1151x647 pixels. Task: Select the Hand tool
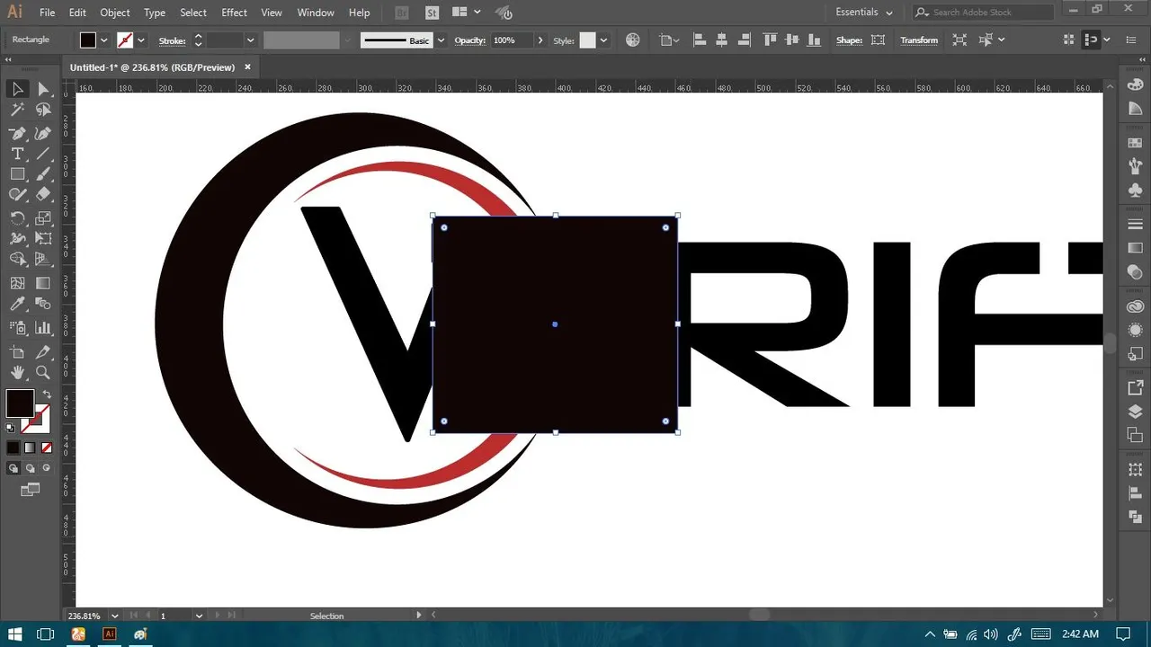pos(17,372)
